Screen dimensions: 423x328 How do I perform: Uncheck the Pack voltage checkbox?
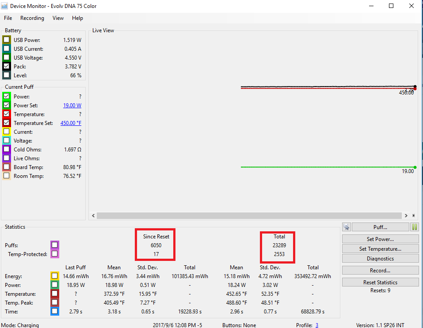point(6,66)
